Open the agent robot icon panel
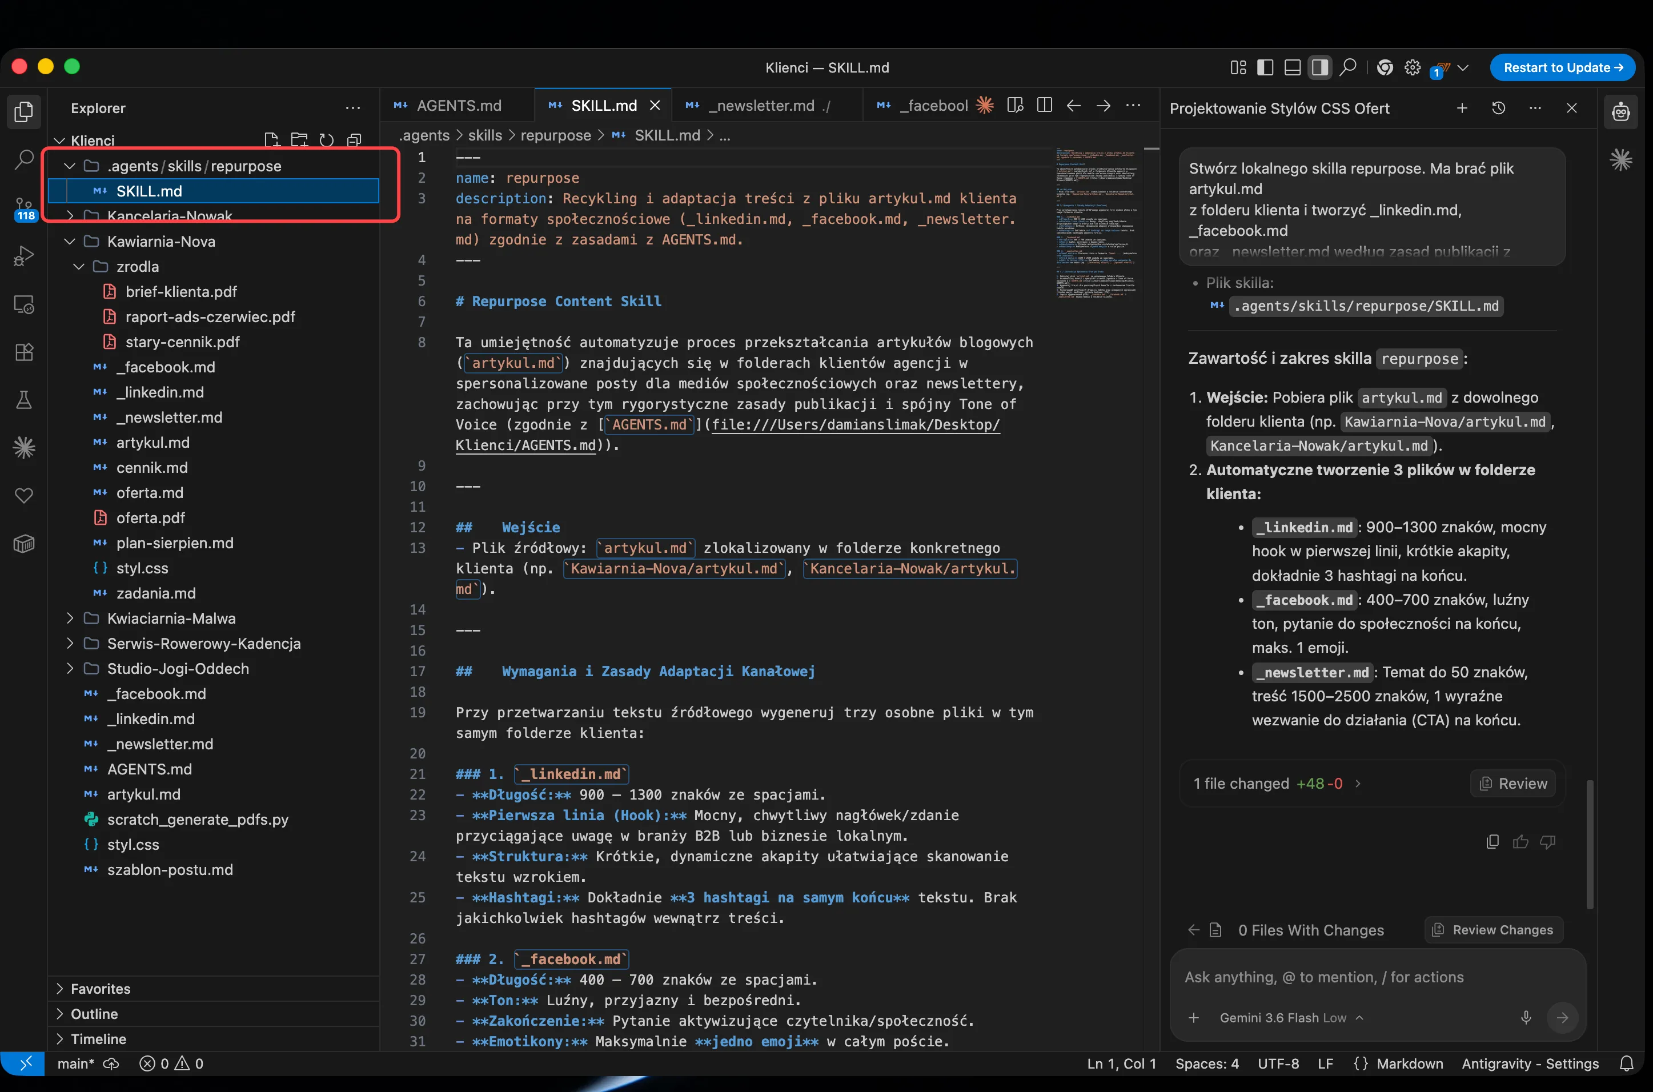 (x=1621, y=111)
